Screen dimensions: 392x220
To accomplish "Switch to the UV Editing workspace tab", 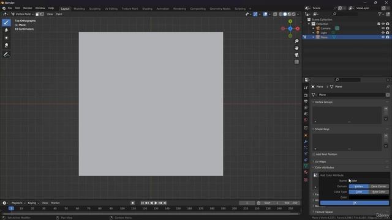I will click(x=111, y=9).
